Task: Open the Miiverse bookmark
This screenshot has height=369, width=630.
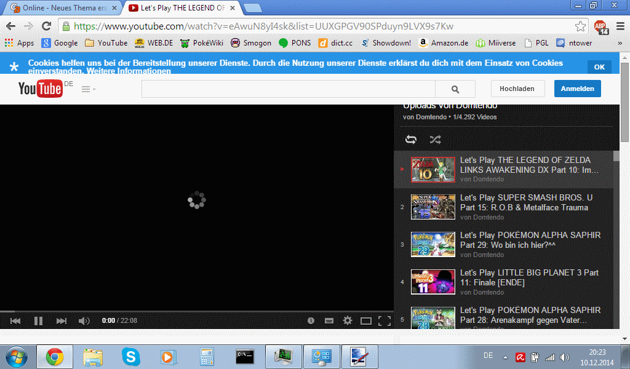Action: click(x=495, y=43)
